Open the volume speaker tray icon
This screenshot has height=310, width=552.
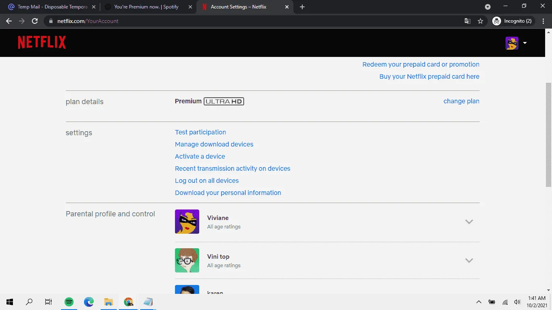pos(517,302)
